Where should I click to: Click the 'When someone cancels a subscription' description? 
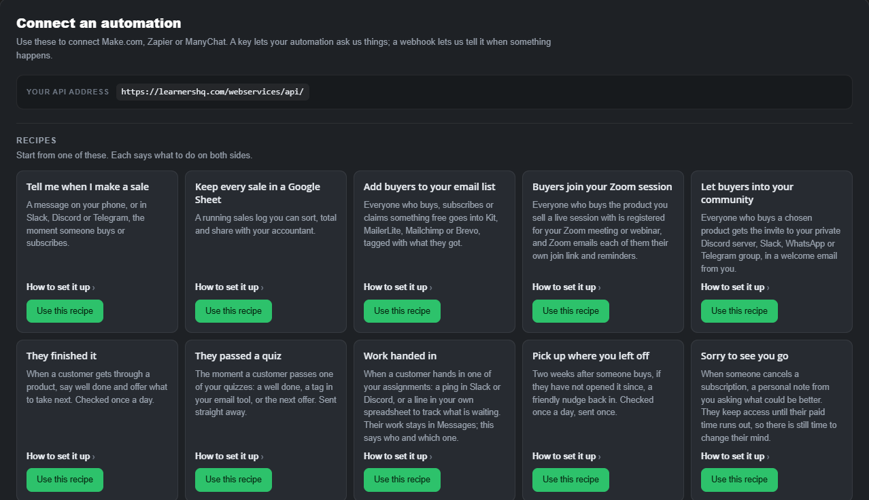pyautogui.click(x=769, y=406)
